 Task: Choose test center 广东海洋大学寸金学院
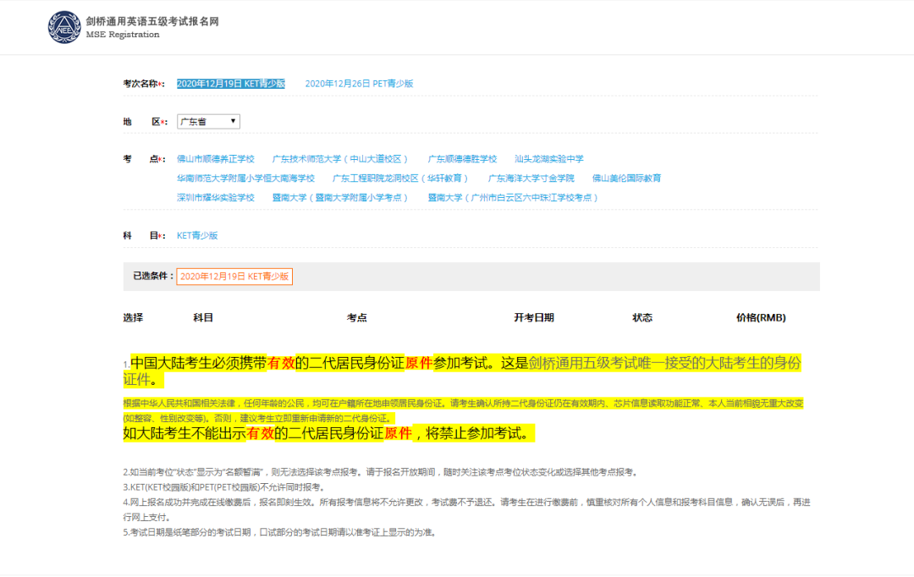[531, 179]
